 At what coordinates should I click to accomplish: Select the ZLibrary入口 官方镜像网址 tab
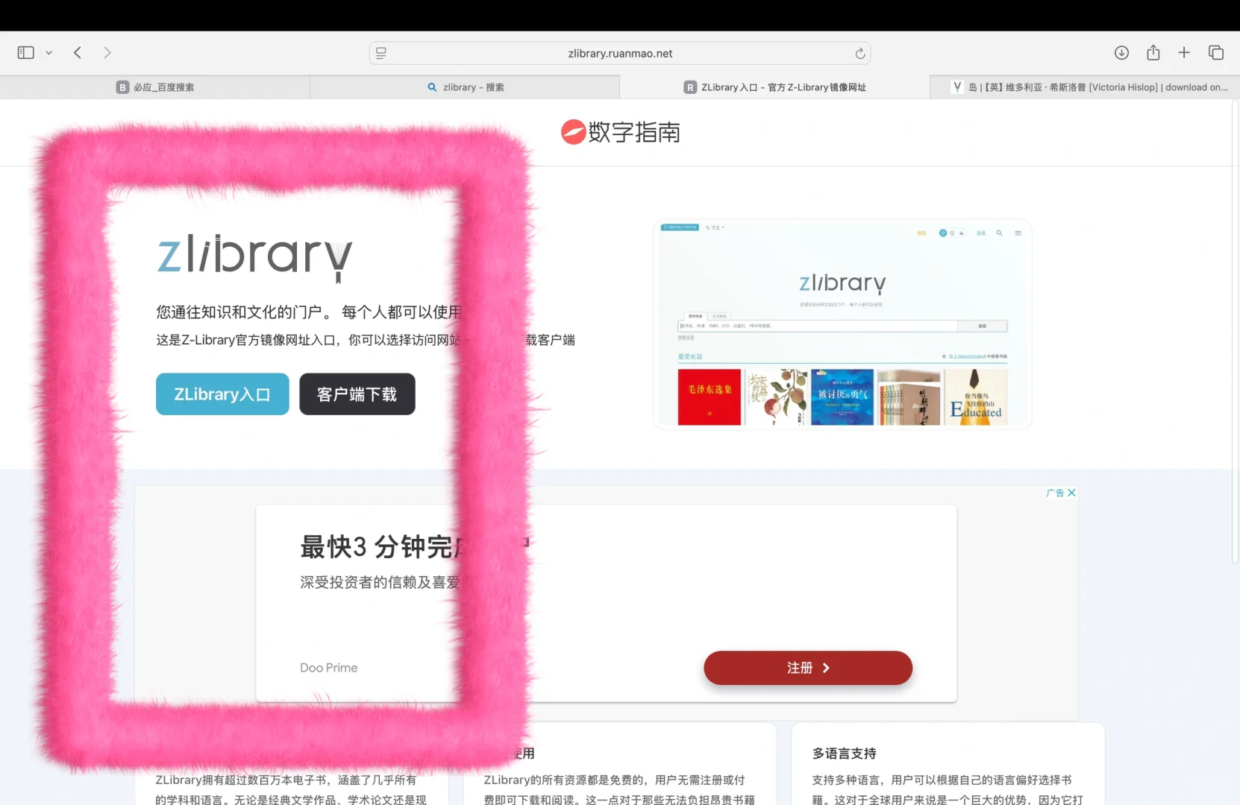click(x=774, y=87)
